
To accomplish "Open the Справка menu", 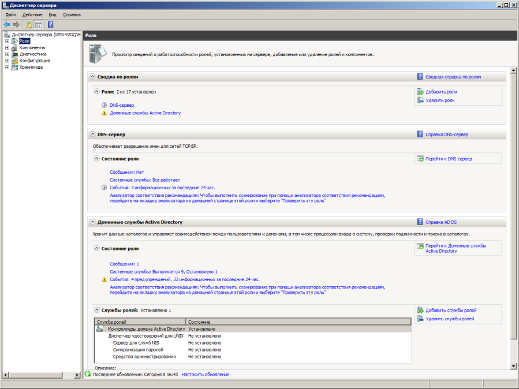I will pyautogui.click(x=72, y=14).
